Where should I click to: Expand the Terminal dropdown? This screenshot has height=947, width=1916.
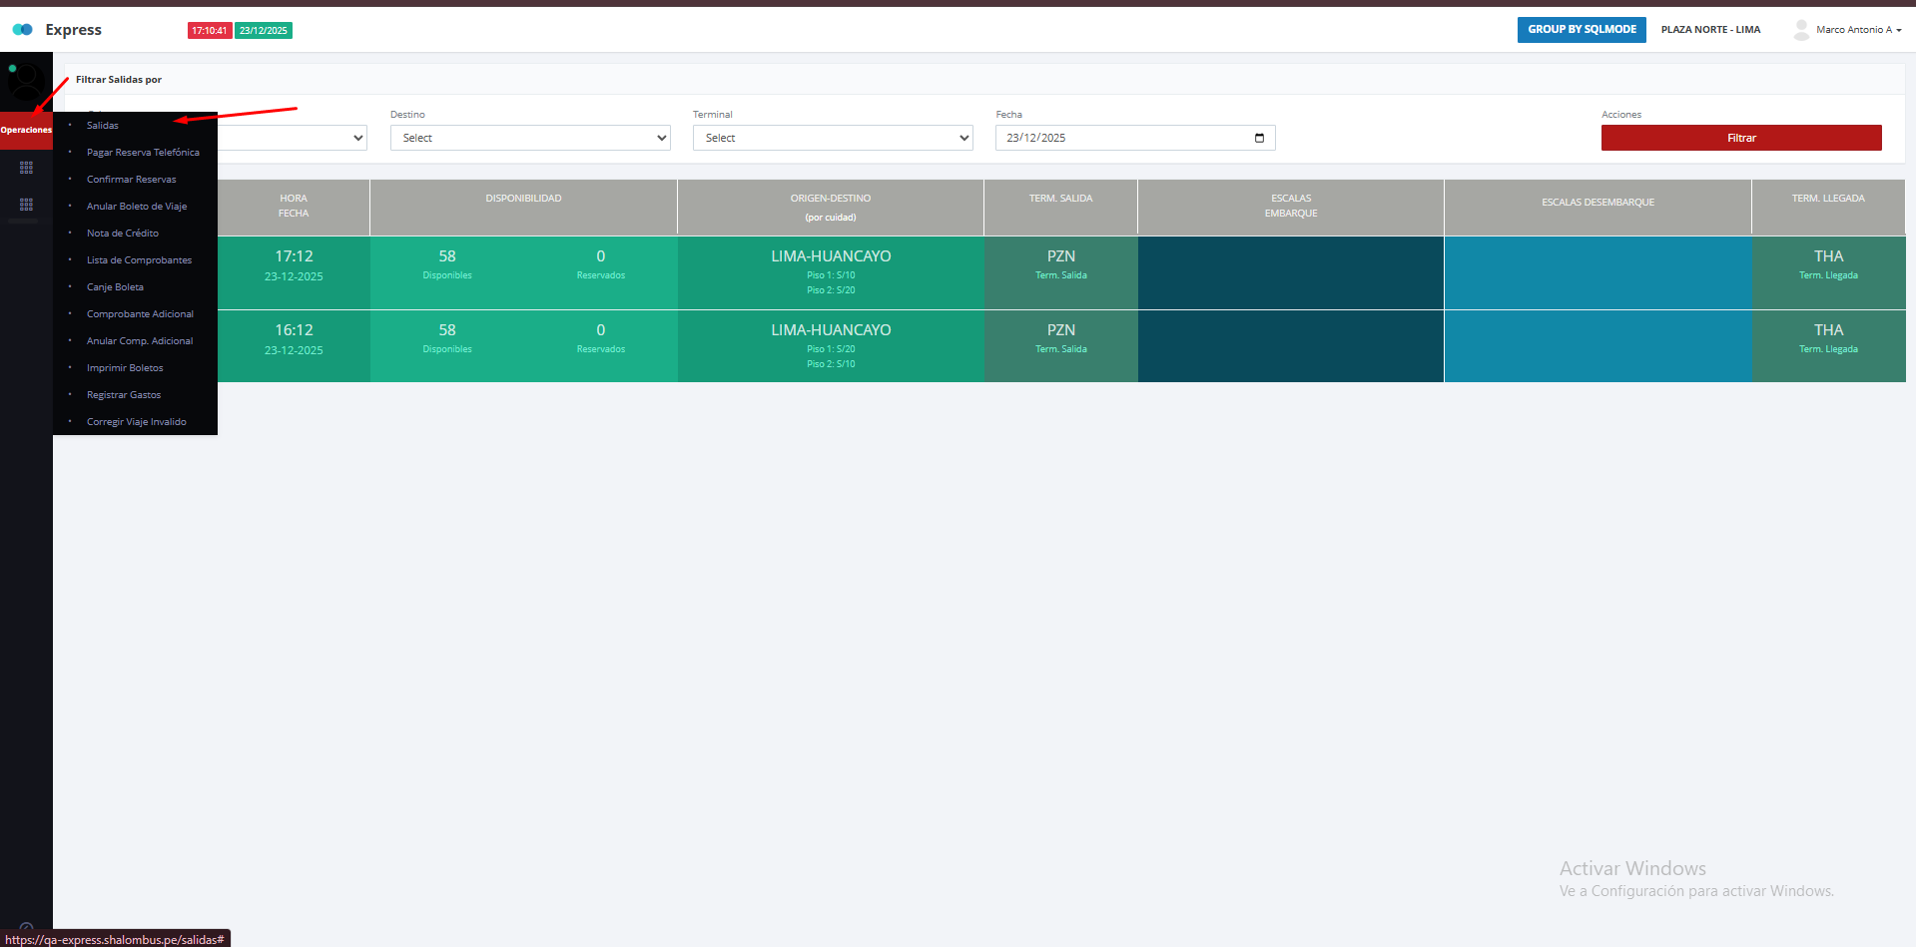[832, 138]
